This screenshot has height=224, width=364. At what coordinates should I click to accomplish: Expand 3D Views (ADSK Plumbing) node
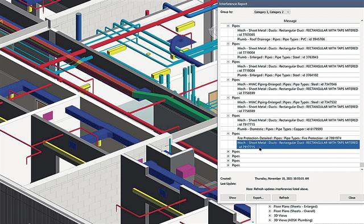tap(270, 220)
